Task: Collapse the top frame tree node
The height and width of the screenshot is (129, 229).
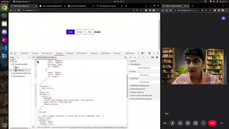Action: pyautogui.click(x=10, y=61)
